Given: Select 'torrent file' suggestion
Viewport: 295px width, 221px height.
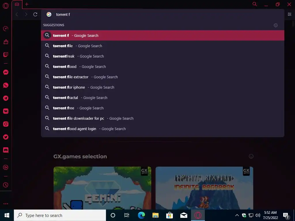Looking at the screenshot, I should click(x=162, y=46).
